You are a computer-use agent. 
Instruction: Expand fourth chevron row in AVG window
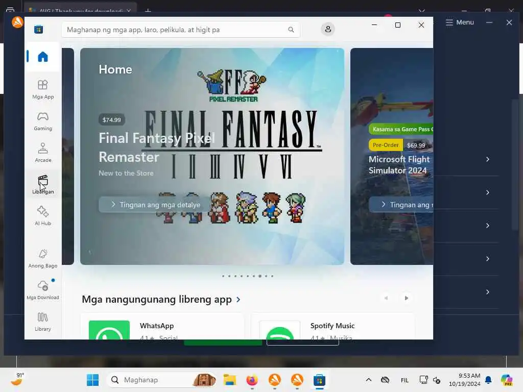488,259
